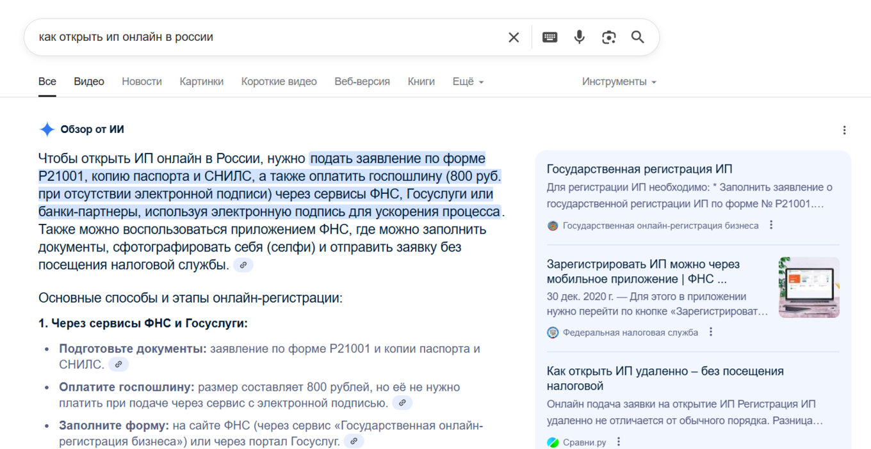Click the 'Обзор от ИИ' heading
The image size is (871, 449).
92,129
